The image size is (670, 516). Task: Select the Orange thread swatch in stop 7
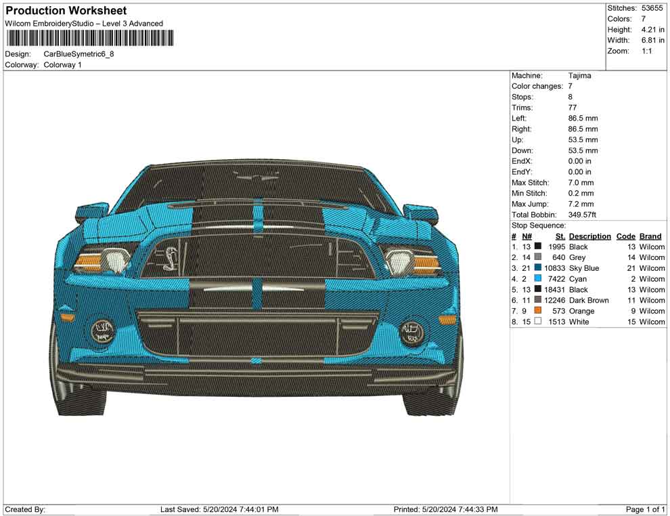pyautogui.click(x=538, y=311)
